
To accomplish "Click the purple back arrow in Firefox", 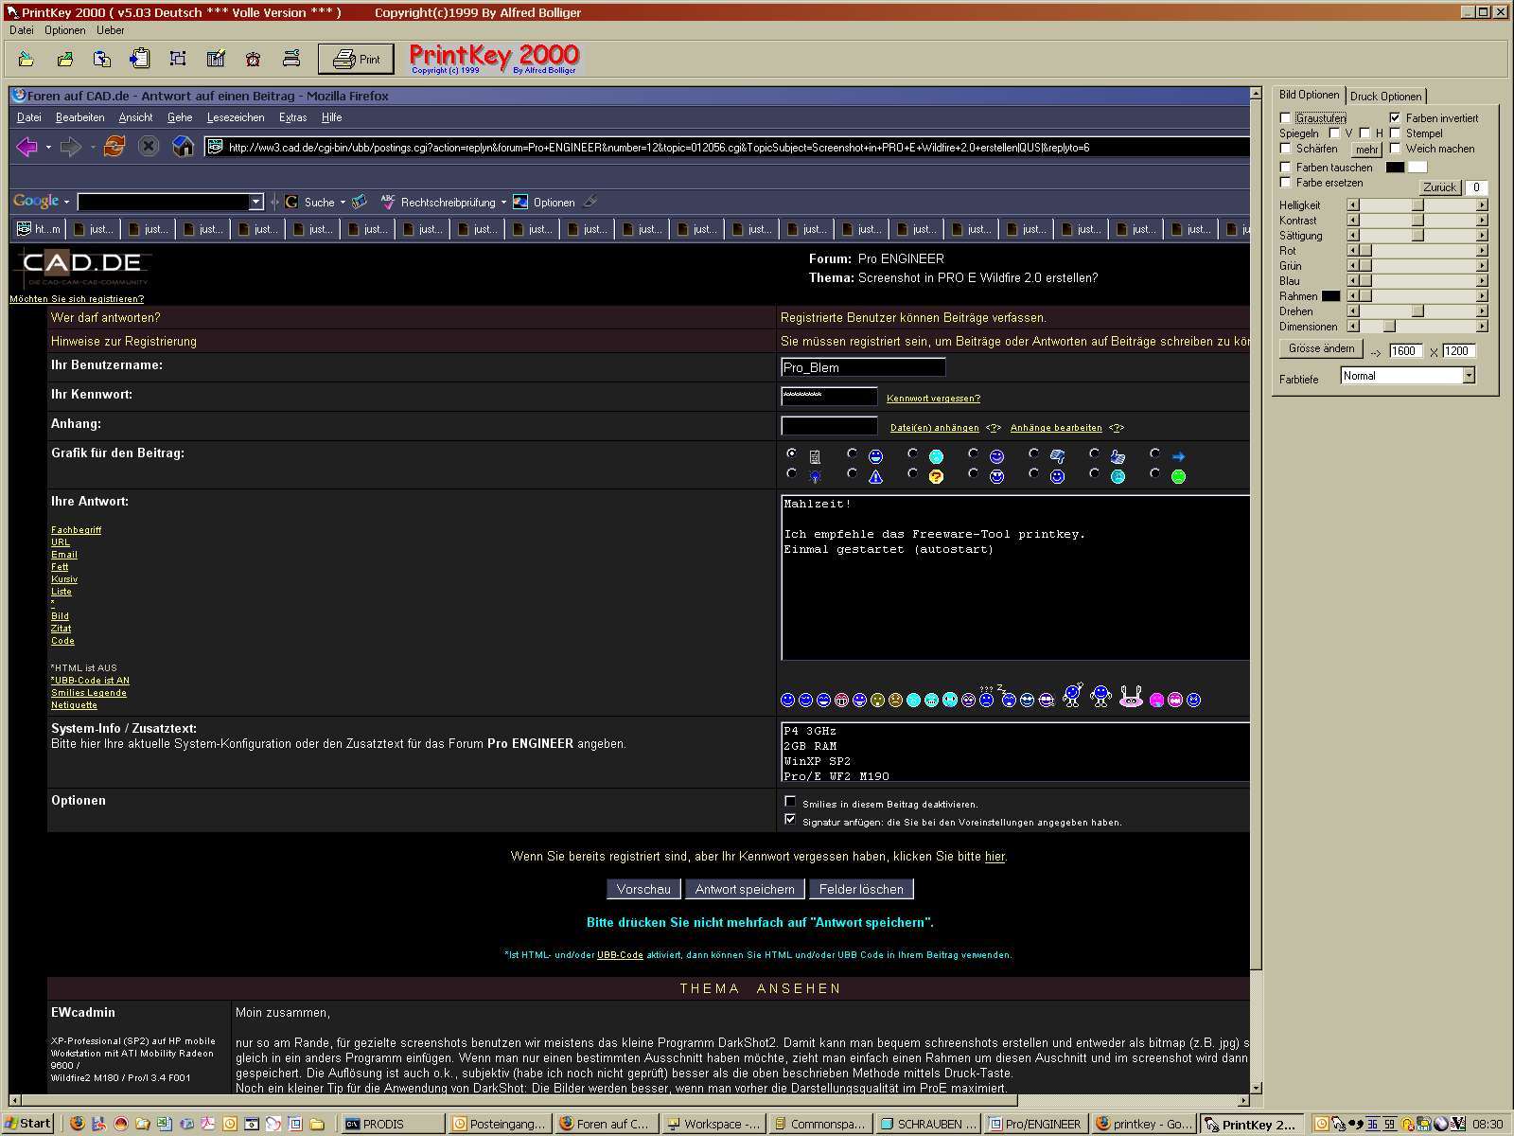I will [x=26, y=147].
